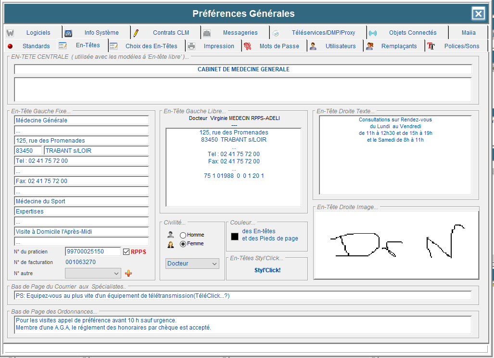Click the Objets Connectés wireless icon
Viewport: 494px width, 358px height.
[x=372, y=33]
